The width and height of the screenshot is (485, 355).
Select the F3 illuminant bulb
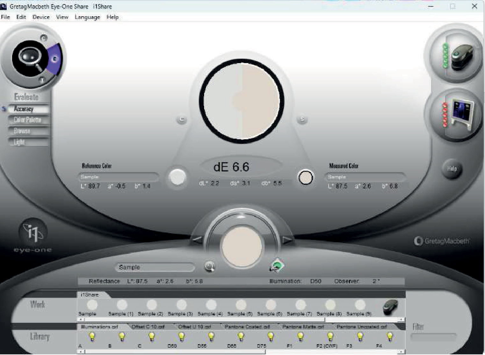pyautogui.click(x=360, y=337)
